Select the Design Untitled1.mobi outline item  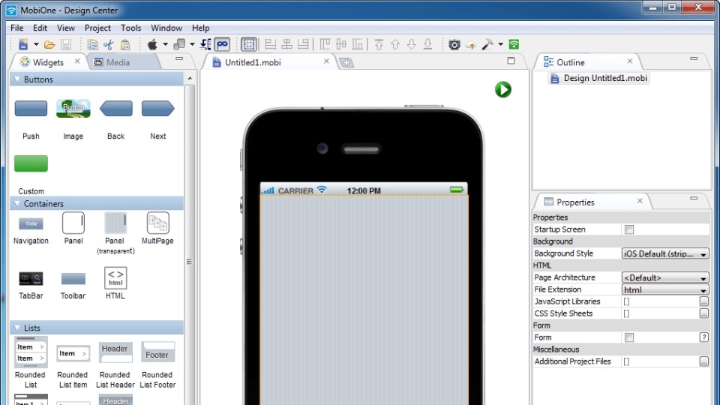point(599,78)
